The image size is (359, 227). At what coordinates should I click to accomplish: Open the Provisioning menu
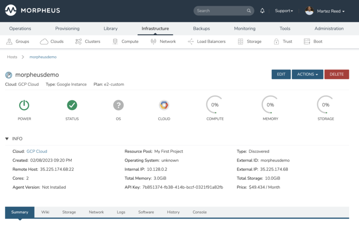tap(67, 29)
